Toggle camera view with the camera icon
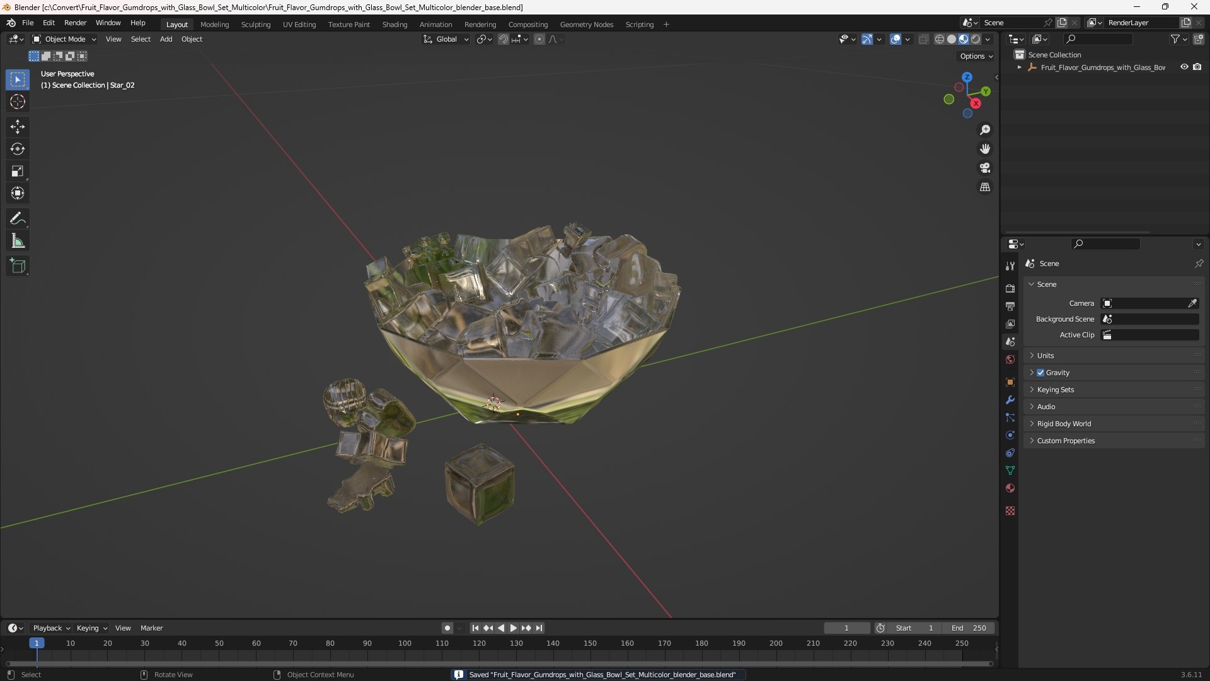Viewport: 1210px width, 681px height. pos(985,168)
